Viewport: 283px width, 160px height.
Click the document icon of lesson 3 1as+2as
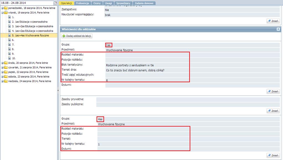click(x=10, y=26)
